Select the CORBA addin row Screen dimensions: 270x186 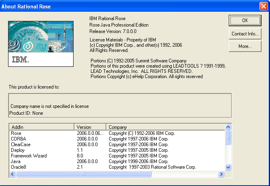click(117, 138)
